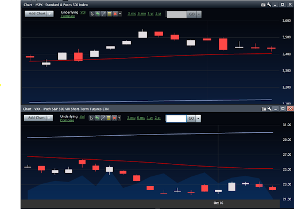Click the green undo arrow in SPX chart
Screen dimensions: 294x209
pyautogui.click(x=98, y=14)
